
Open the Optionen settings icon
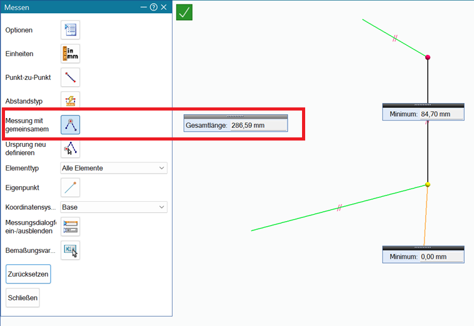[70, 30]
